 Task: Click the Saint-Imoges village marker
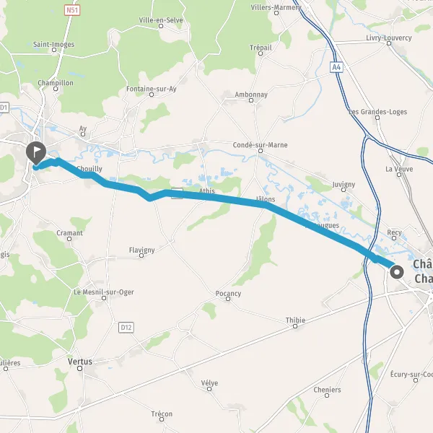coord(54,50)
